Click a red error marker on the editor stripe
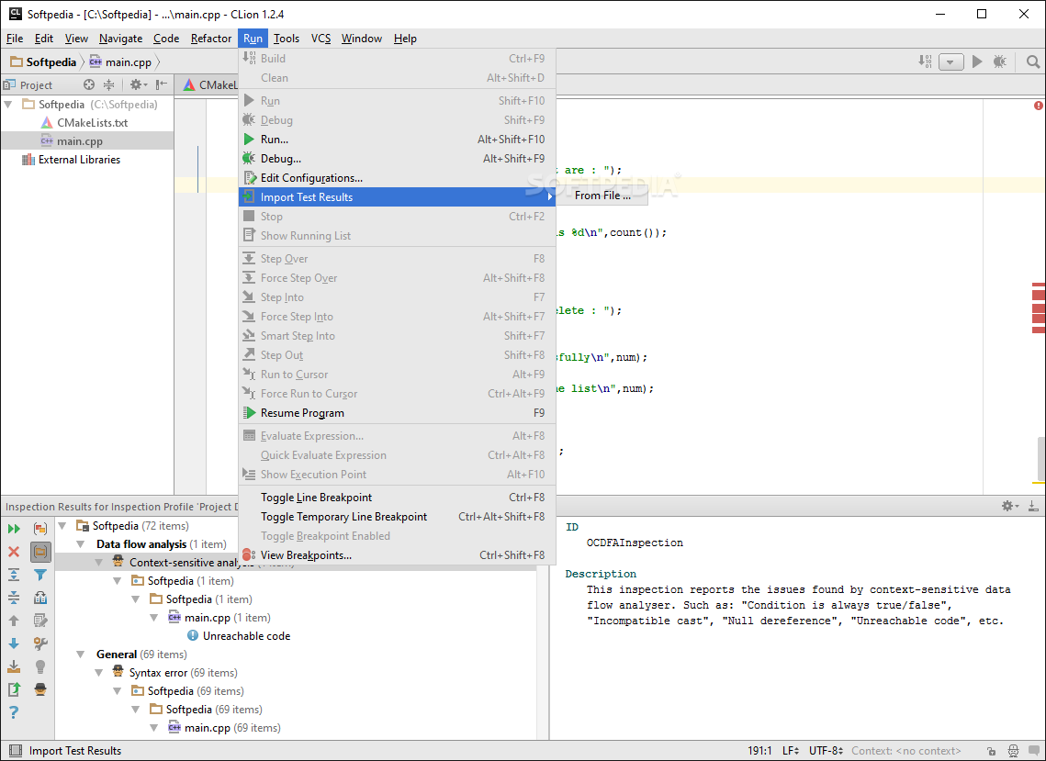The width and height of the screenshot is (1046, 761). 1039,294
